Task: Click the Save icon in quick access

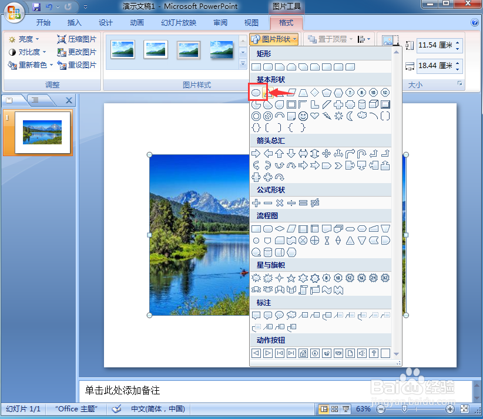Action: [36, 6]
